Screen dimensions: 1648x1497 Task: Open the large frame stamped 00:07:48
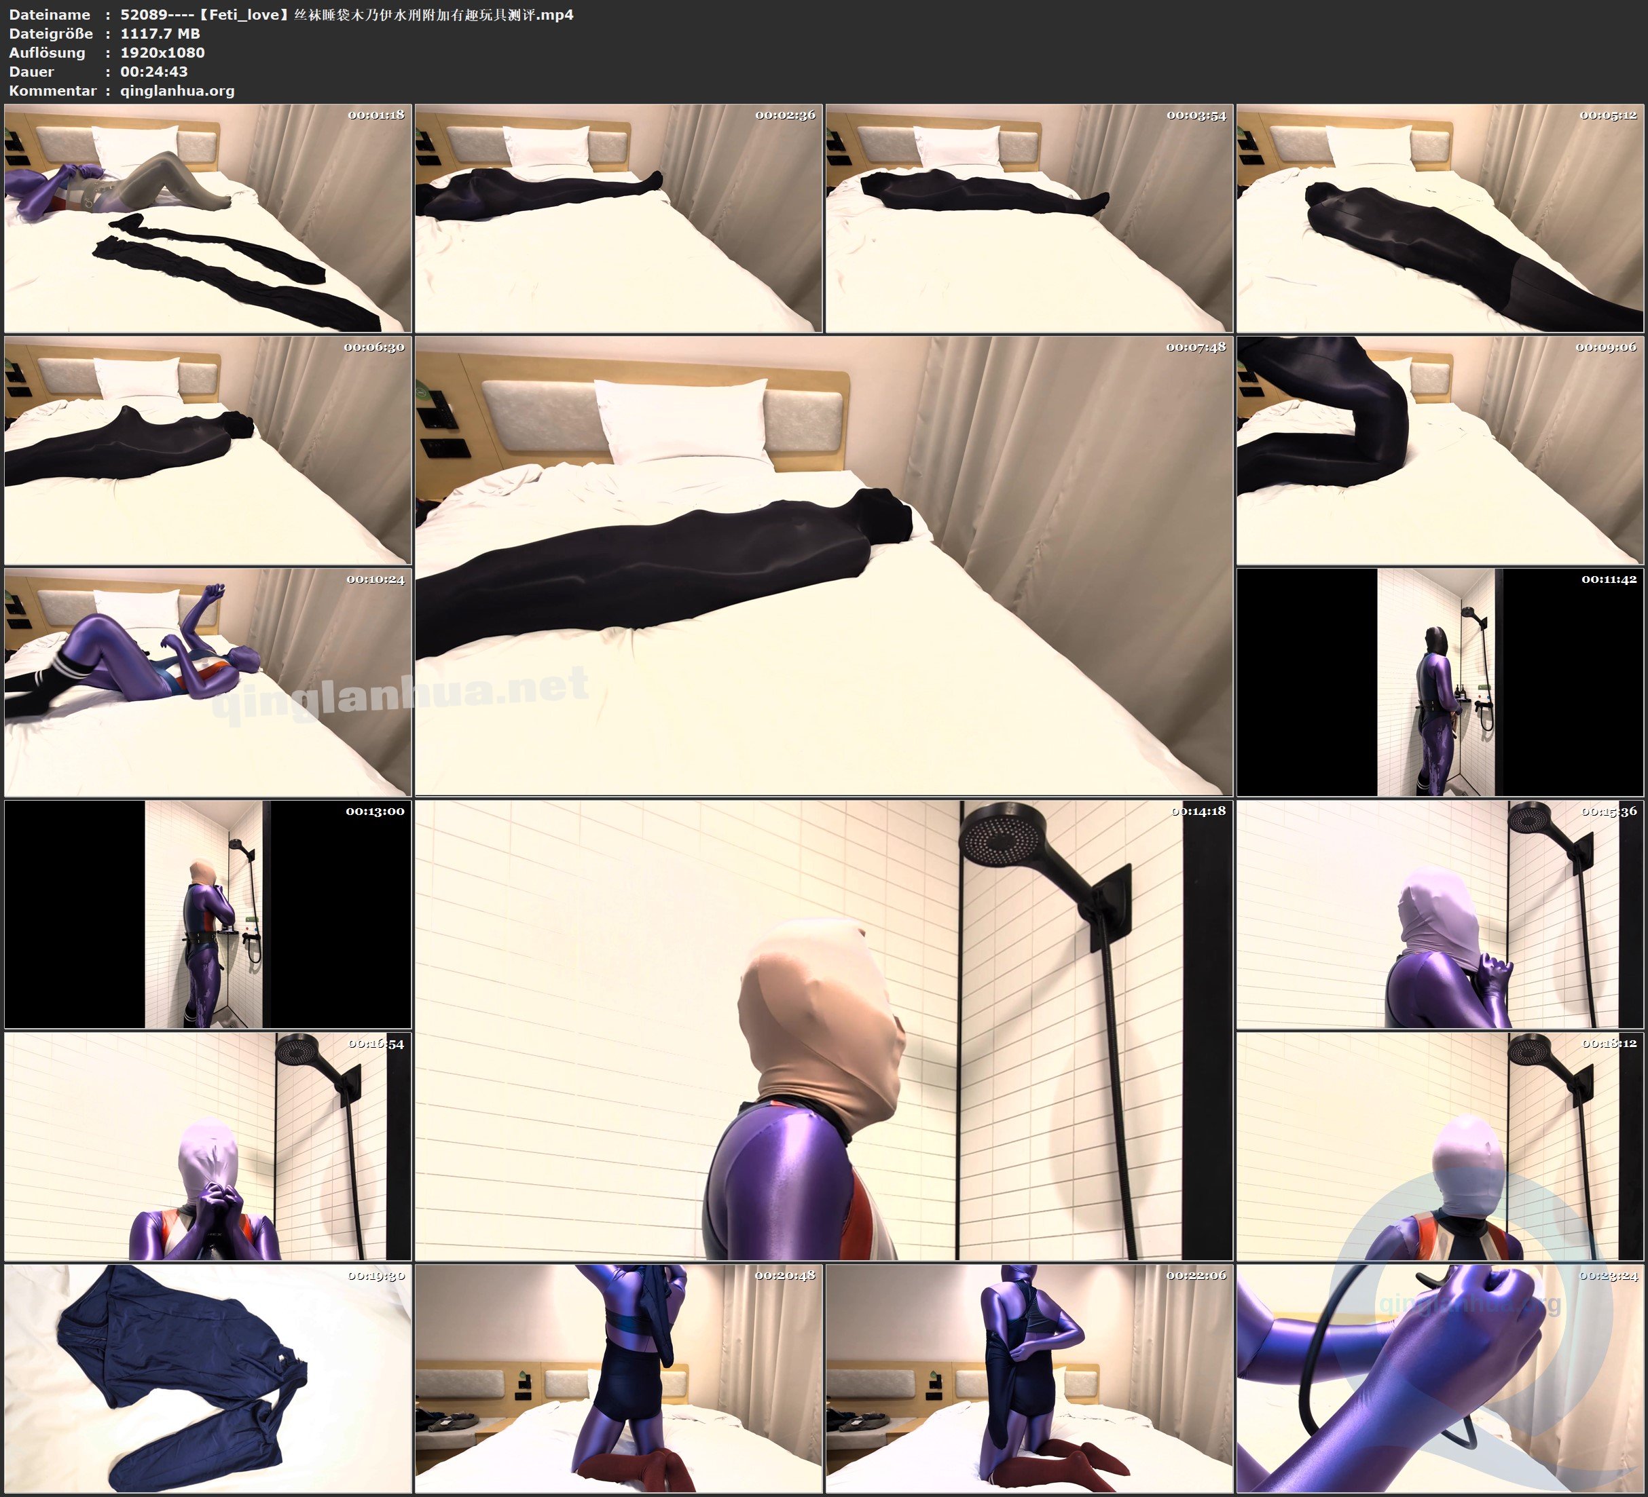point(824,566)
